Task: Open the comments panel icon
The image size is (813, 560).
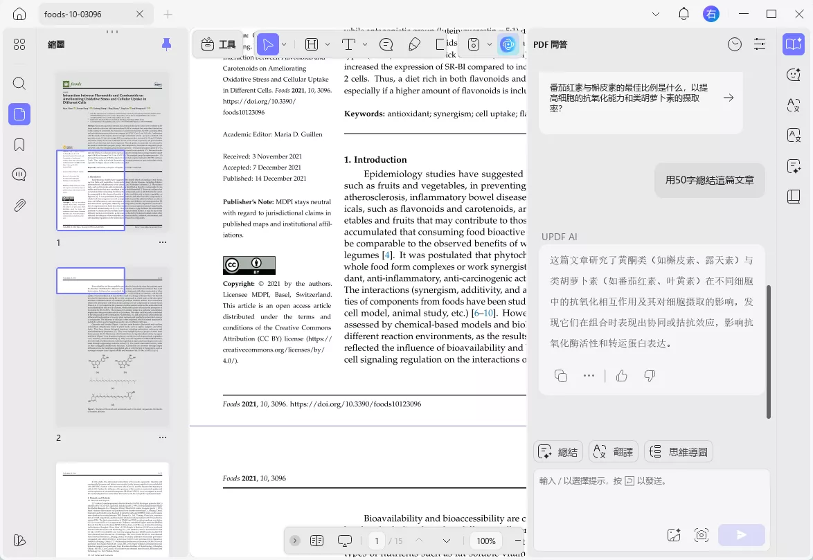Action: 19,174
